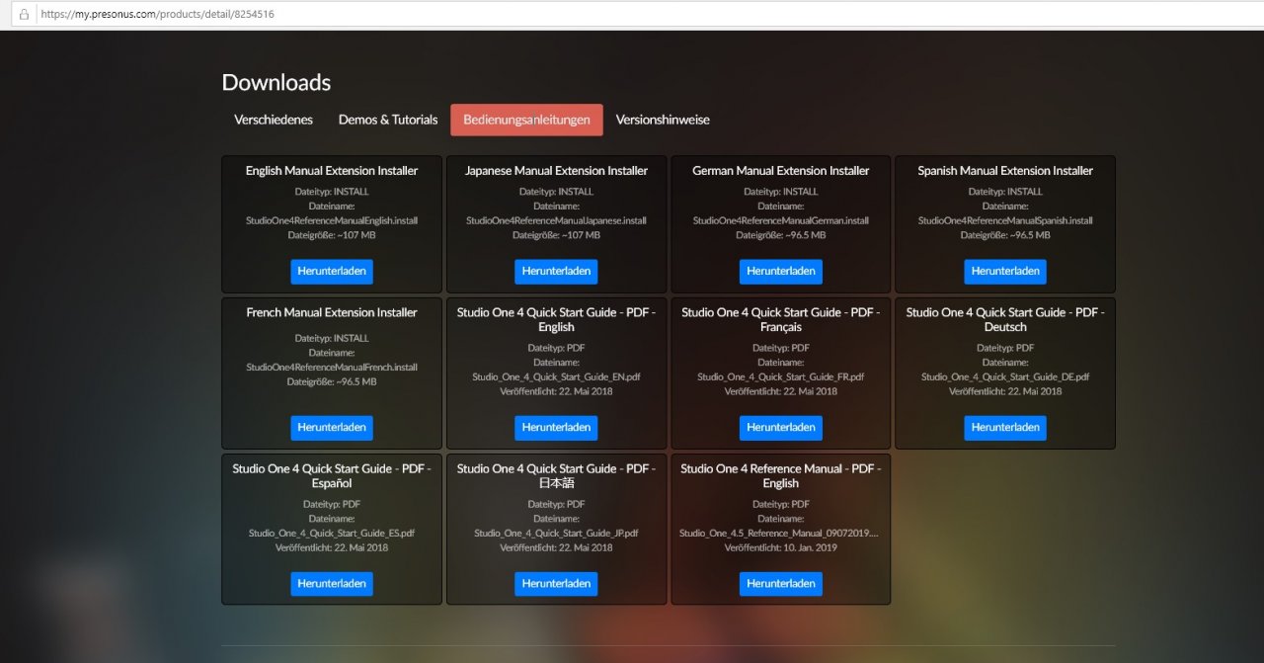Switch to Demos & Tutorials tab
The width and height of the screenshot is (1264, 663).
tap(388, 120)
